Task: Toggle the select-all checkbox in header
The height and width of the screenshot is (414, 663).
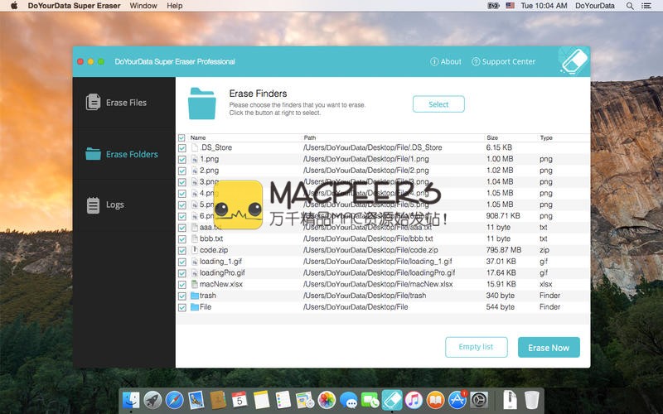Action: [182, 137]
